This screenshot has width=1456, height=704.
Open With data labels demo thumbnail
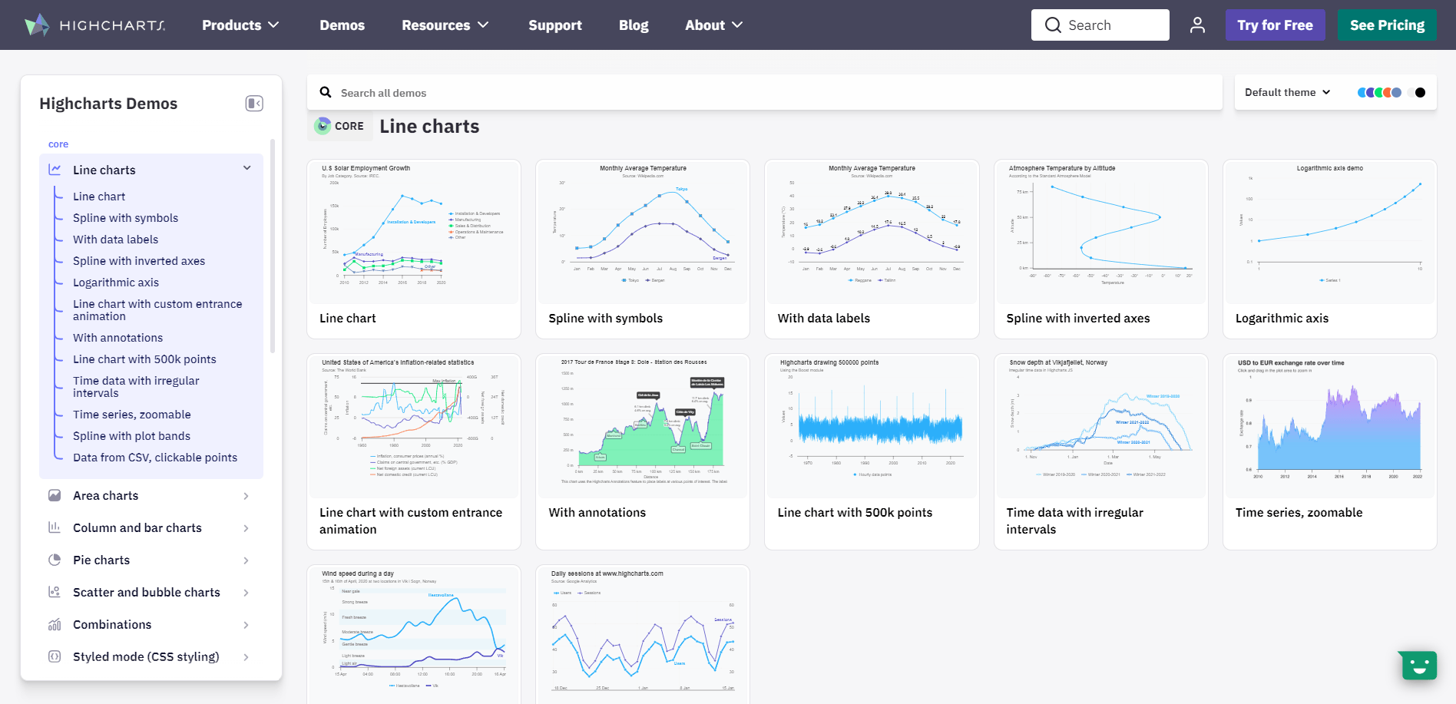(x=872, y=232)
